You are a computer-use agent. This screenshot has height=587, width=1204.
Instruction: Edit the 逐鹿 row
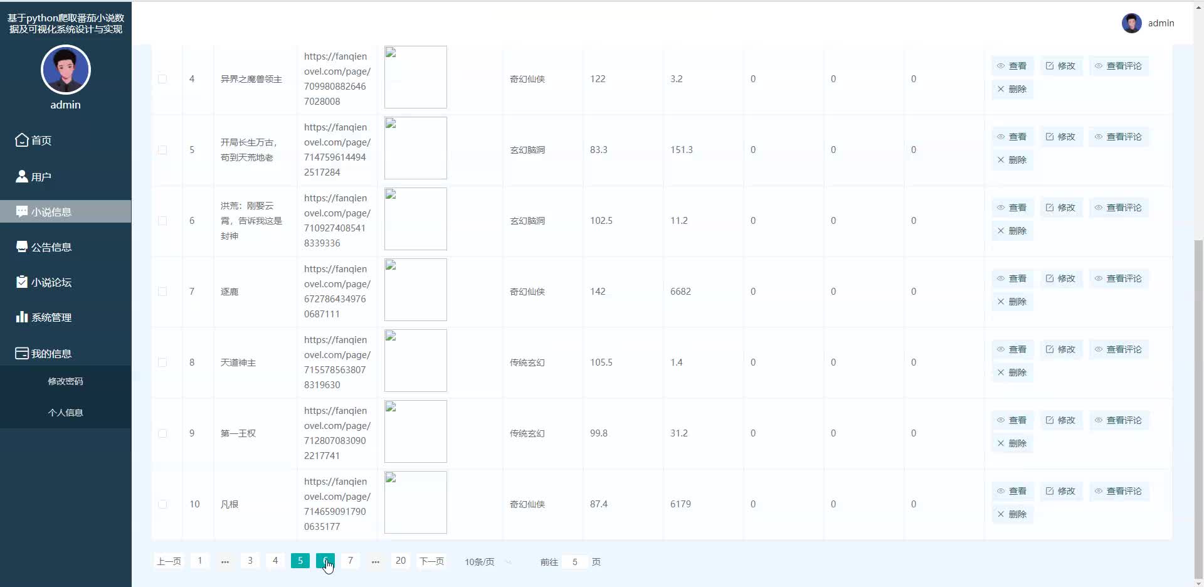[x=1061, y=278]
